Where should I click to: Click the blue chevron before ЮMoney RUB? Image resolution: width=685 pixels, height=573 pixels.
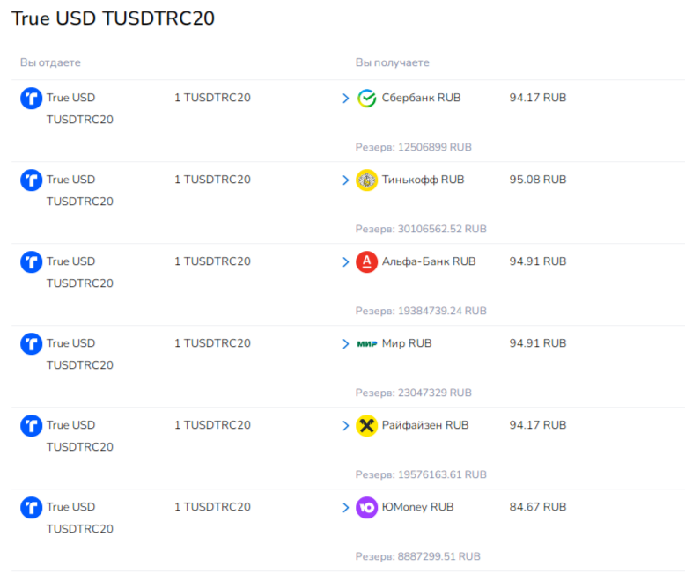pos(346,508)
